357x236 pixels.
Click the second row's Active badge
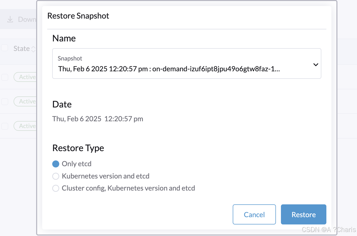(x=25, y=101)
